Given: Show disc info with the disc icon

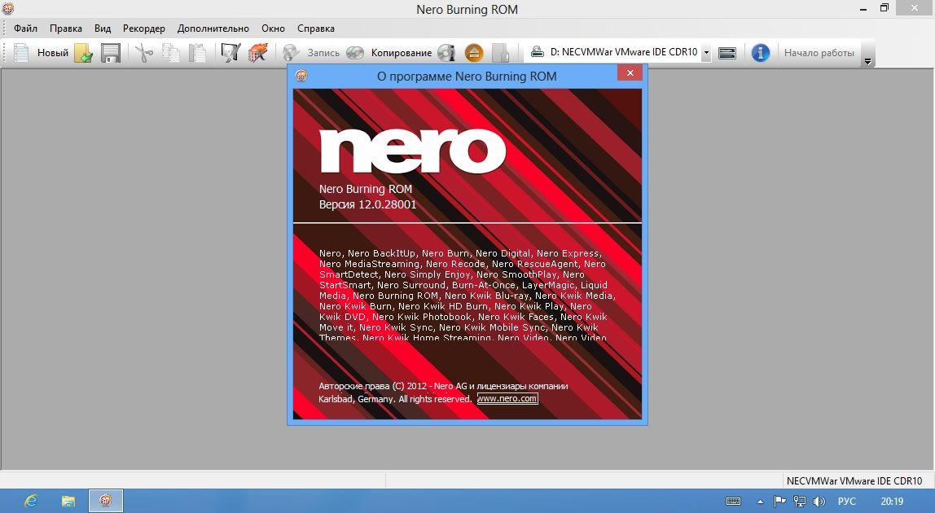Looking at the screenshot, I should pyautogui.click(x=446, y=52).
